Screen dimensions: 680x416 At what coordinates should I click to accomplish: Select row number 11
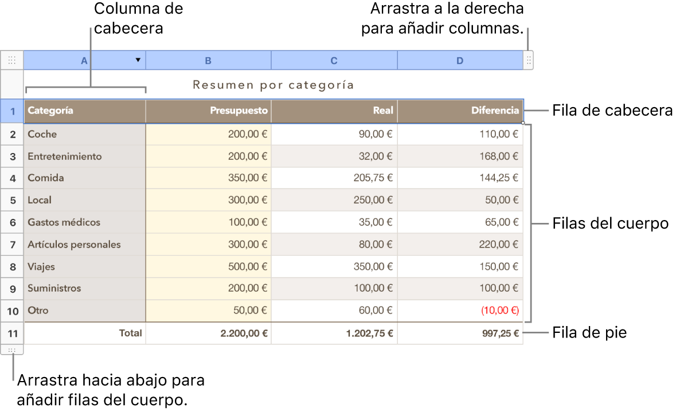click(x=12, y=333)
